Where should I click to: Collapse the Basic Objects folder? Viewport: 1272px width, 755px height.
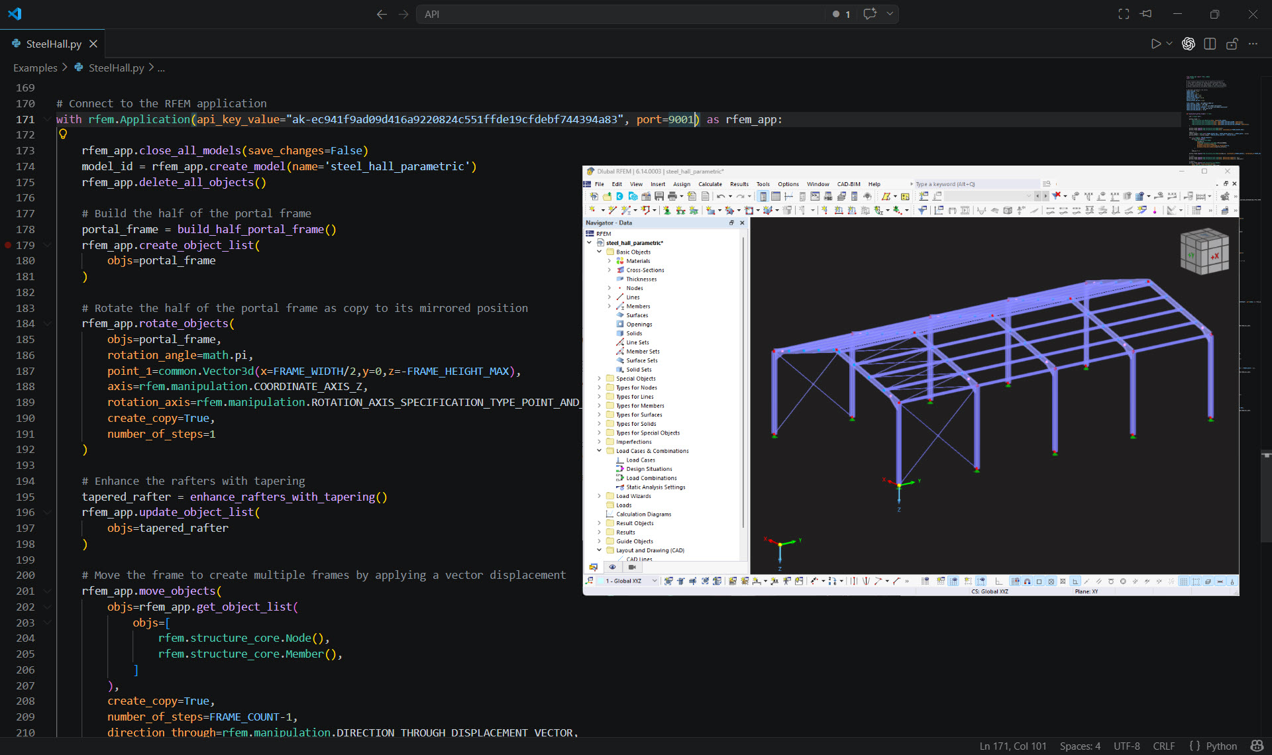pyautogui.click(x=600, y=252)
